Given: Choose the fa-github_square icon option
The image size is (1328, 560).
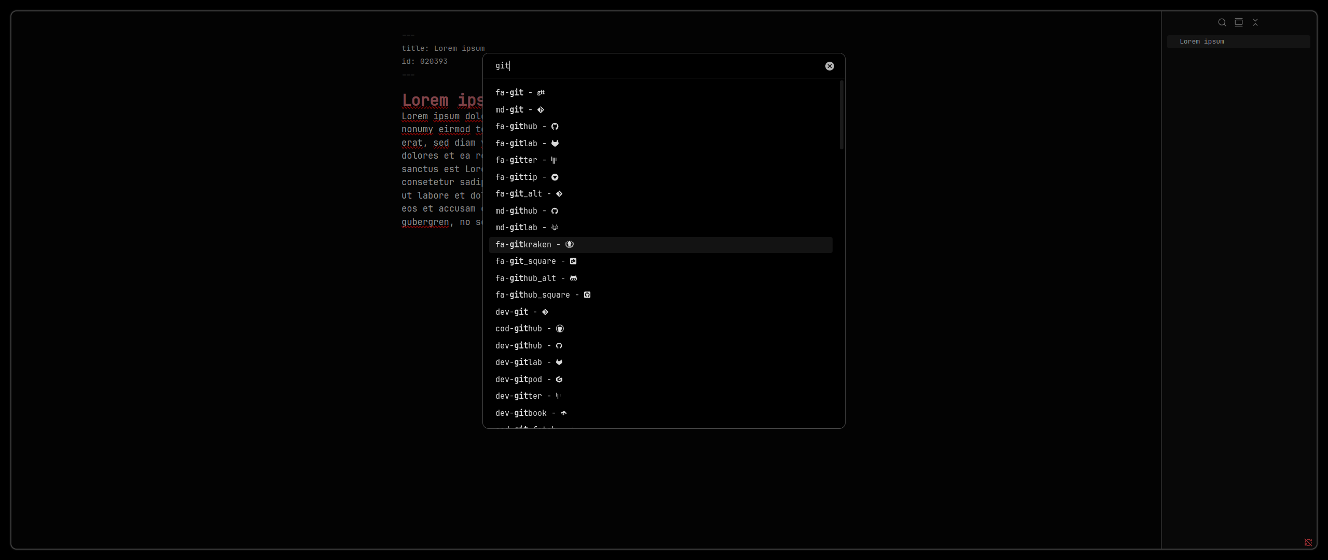Looking at the screenshot, I should 543,295.
